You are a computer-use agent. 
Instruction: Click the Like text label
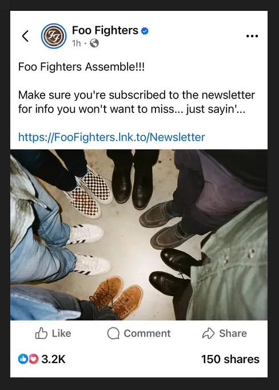[x=61, y=333]
